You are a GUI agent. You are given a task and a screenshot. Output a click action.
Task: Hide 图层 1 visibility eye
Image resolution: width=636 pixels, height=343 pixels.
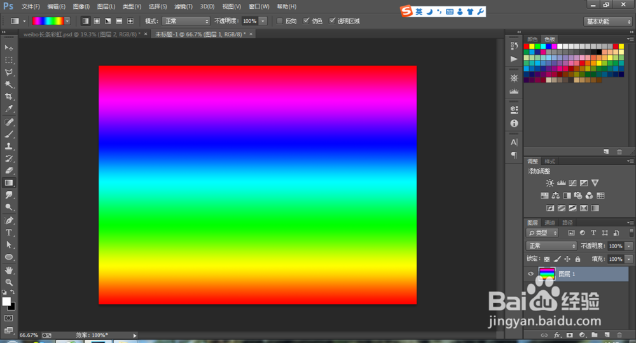click(530, 274)
